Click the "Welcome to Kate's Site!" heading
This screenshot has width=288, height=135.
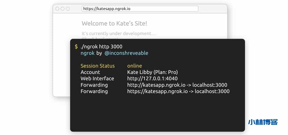point(114,24)
